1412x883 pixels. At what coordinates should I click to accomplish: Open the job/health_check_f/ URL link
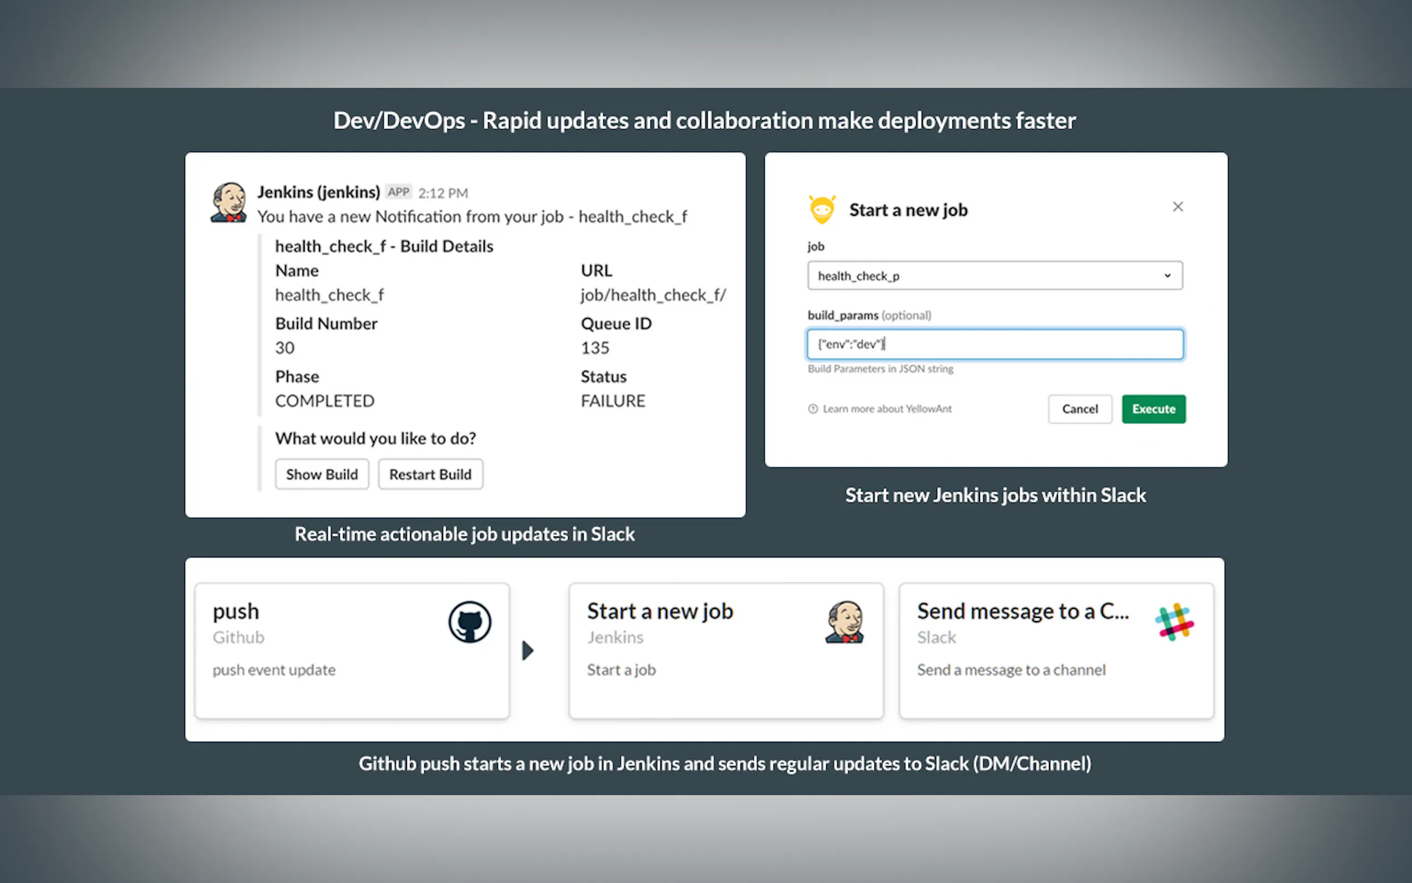[x=653, y=295]
